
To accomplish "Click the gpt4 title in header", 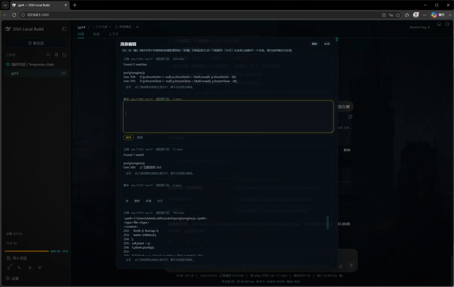I will pyautogui.click(x=81, y=27).
